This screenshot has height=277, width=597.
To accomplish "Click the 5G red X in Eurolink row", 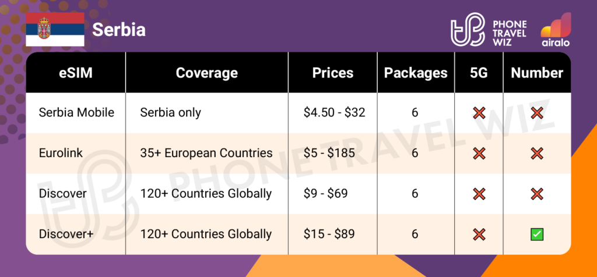I will (x=479, y=153).
